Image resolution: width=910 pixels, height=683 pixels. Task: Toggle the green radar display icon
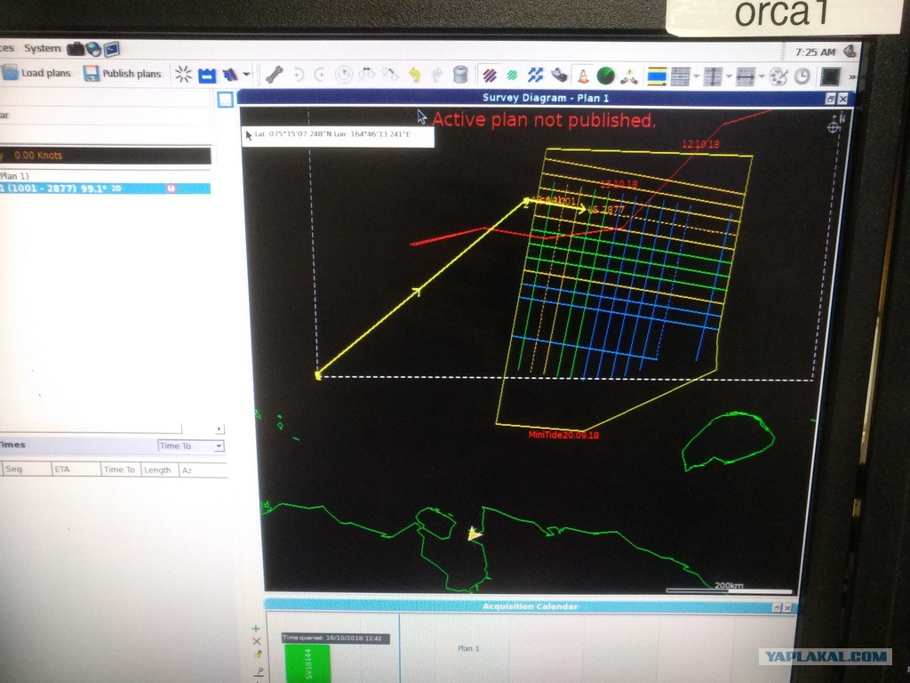[605, 76]
